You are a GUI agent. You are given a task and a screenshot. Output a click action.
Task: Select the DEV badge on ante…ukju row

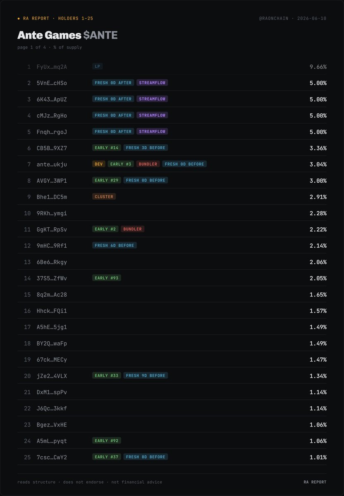[x=99, y=164]
